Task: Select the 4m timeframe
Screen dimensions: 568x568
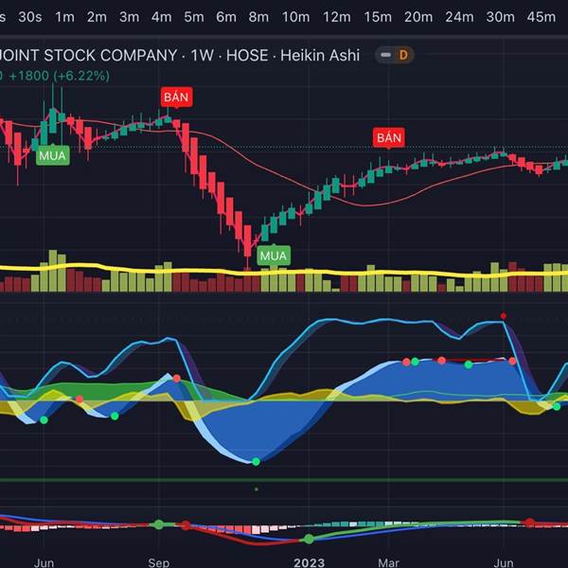Action: [x=162, y=17]
